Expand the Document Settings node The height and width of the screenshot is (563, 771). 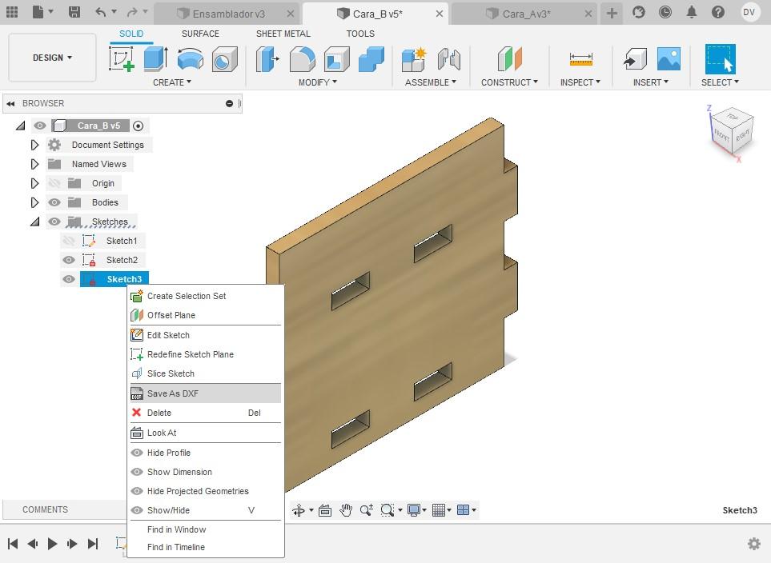click(x=34, y=145)
